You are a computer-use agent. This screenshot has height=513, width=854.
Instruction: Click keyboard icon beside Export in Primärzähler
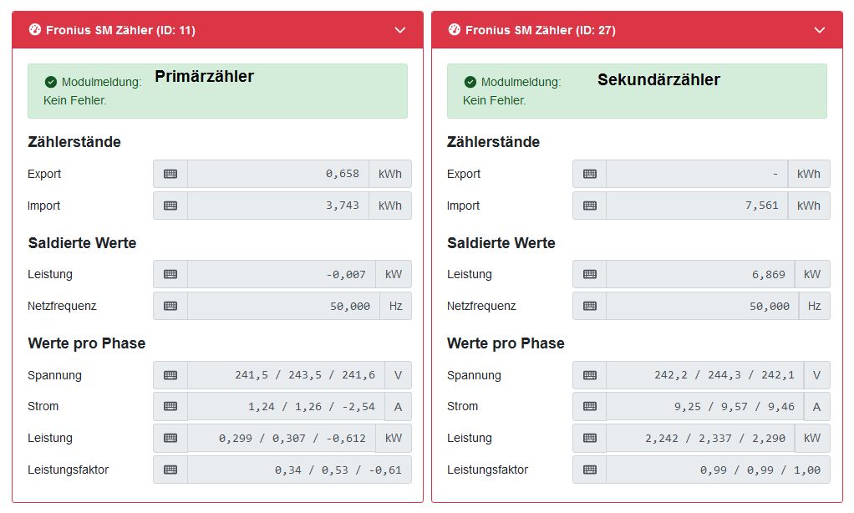[170, 174]
